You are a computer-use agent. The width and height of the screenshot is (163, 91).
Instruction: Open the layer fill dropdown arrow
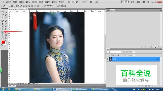coord(134,55)
